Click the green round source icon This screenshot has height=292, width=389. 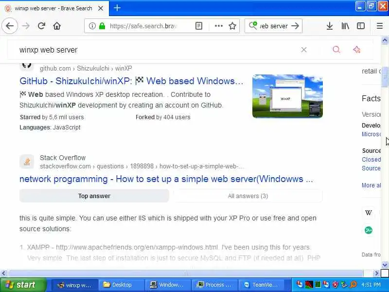pyautogui.click(x=369, y=230)
